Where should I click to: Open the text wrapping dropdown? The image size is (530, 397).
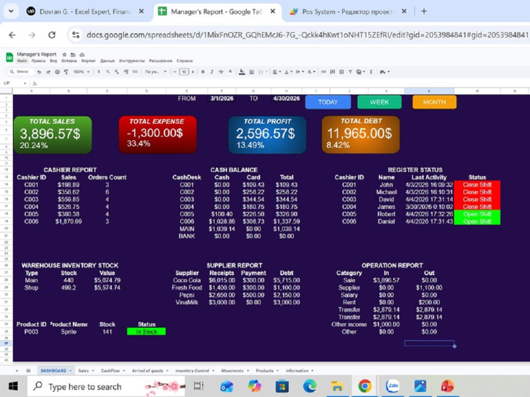299,72
